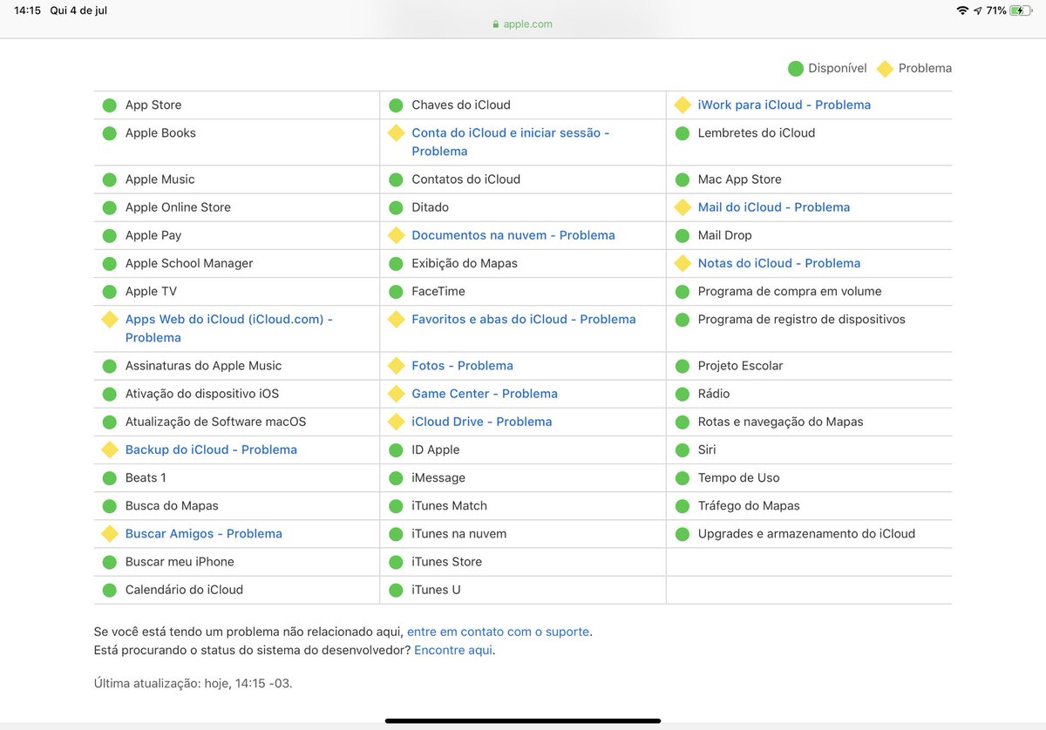
Task: Click 'Apple School Manager' row text
Action: (x=189, y=263)
